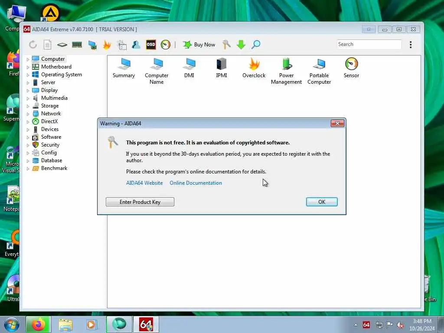Open the Computer Name page icon
Image resolution: width=444 pixels, height=333 pixels.
[157, 71]
